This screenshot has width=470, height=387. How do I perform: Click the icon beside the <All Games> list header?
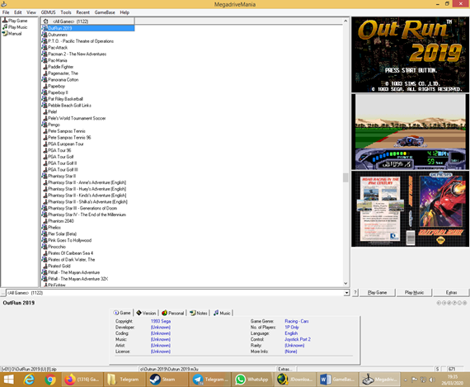click(x=45, y=21)
